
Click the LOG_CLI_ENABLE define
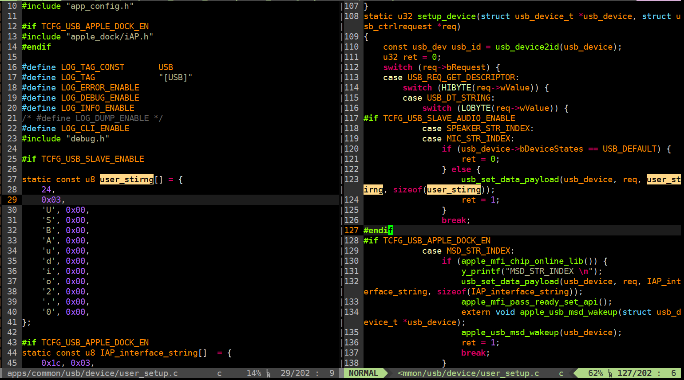tap(95, 129)
